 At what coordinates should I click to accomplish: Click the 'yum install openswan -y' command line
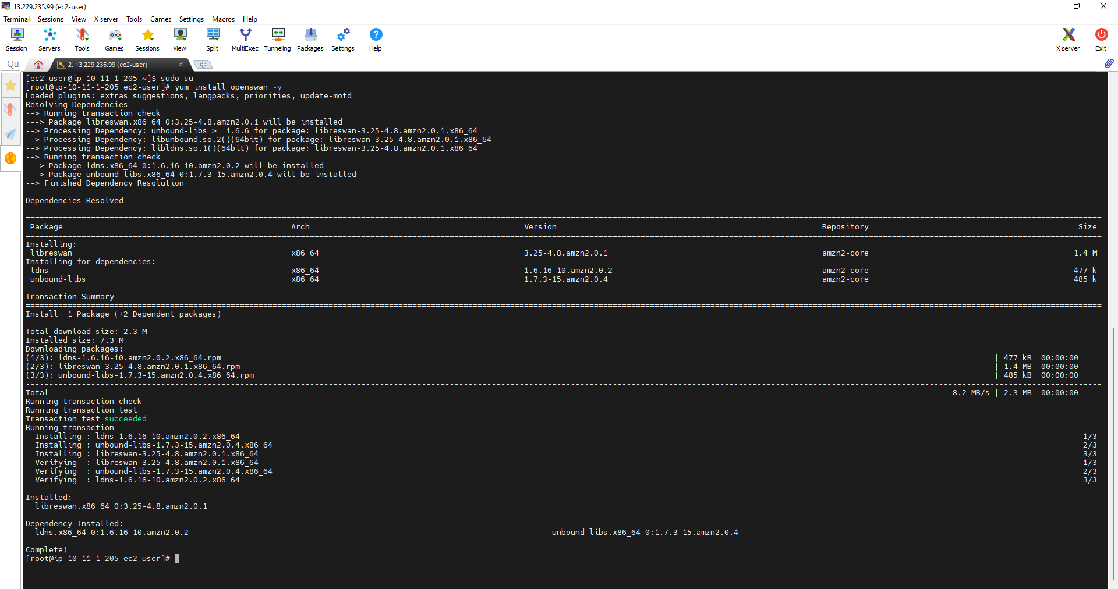coord(228,87)
